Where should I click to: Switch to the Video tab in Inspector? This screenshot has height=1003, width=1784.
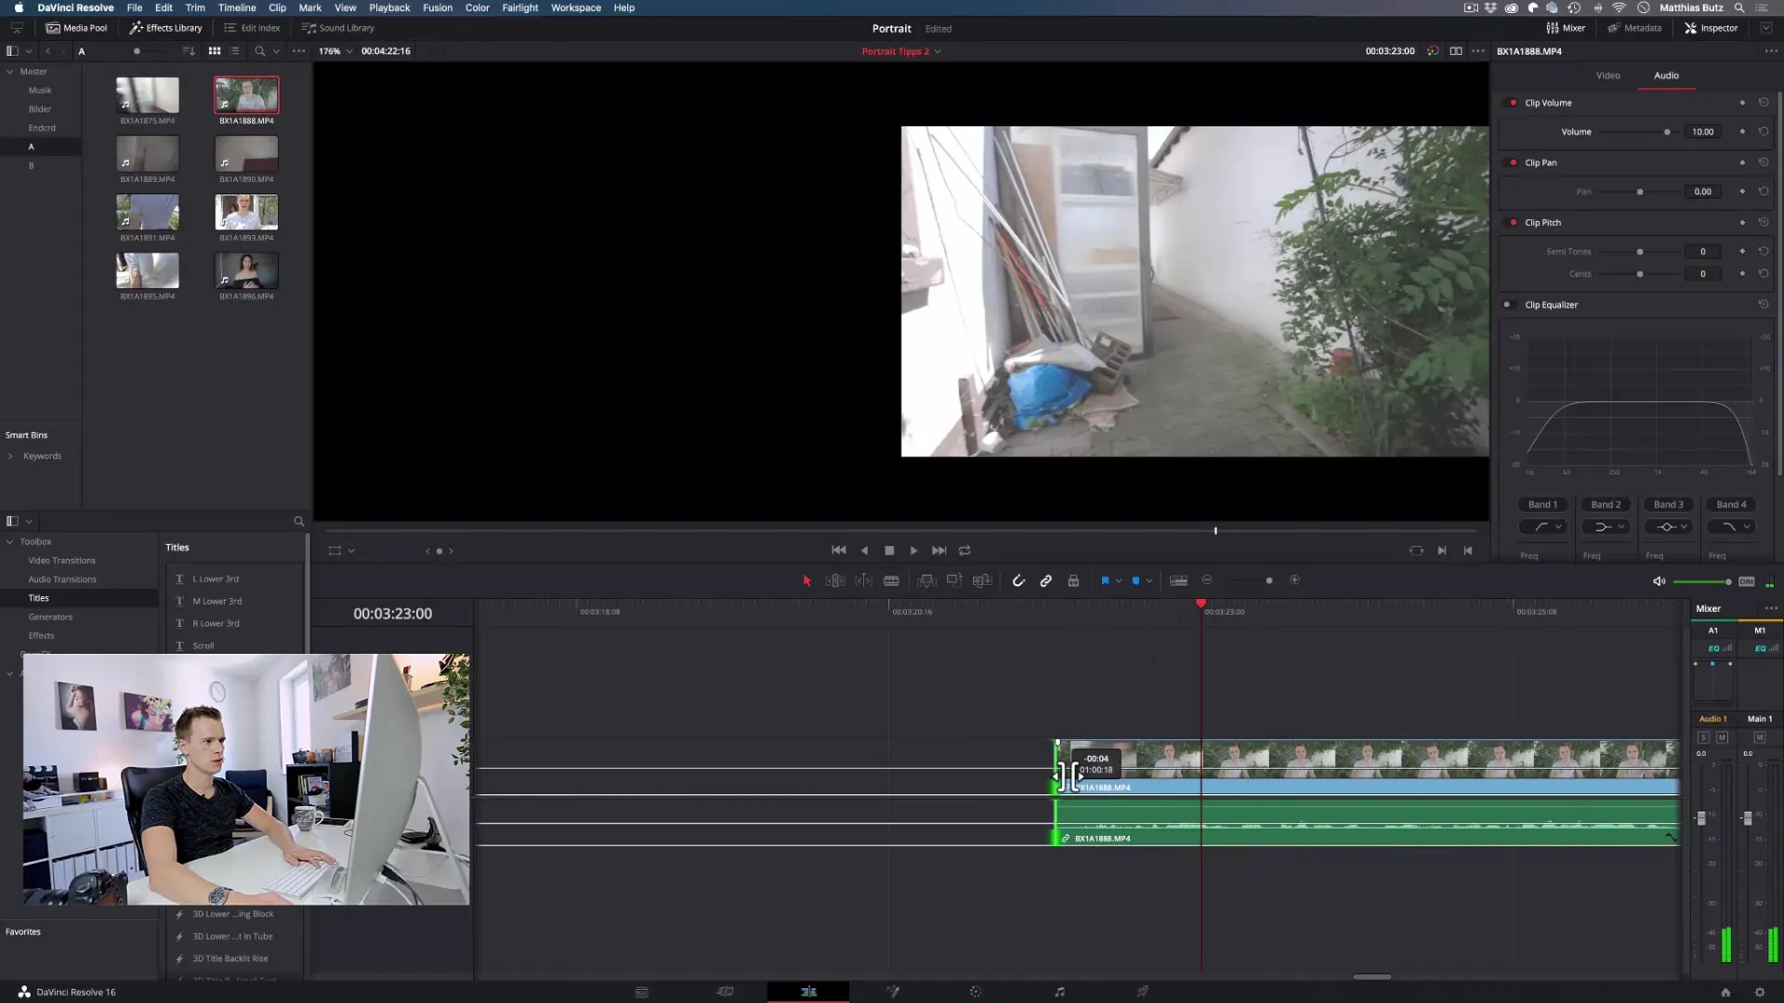(x=1608, y=75)
